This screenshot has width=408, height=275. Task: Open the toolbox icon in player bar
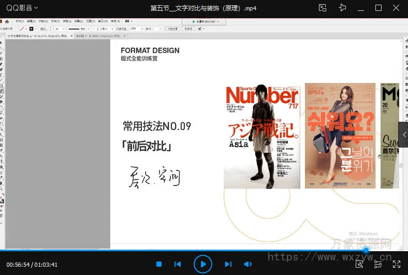click(359, 264)
